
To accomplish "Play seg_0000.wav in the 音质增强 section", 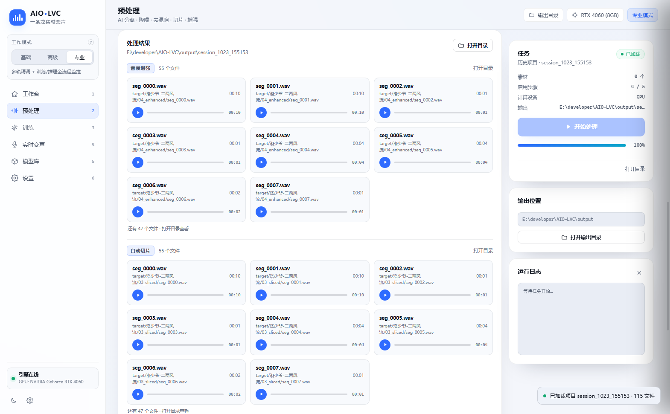I will [138, 113].
